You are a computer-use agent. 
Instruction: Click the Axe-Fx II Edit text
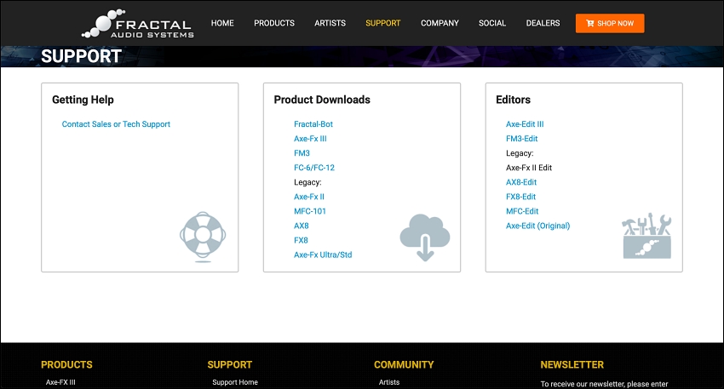[529, 168]
